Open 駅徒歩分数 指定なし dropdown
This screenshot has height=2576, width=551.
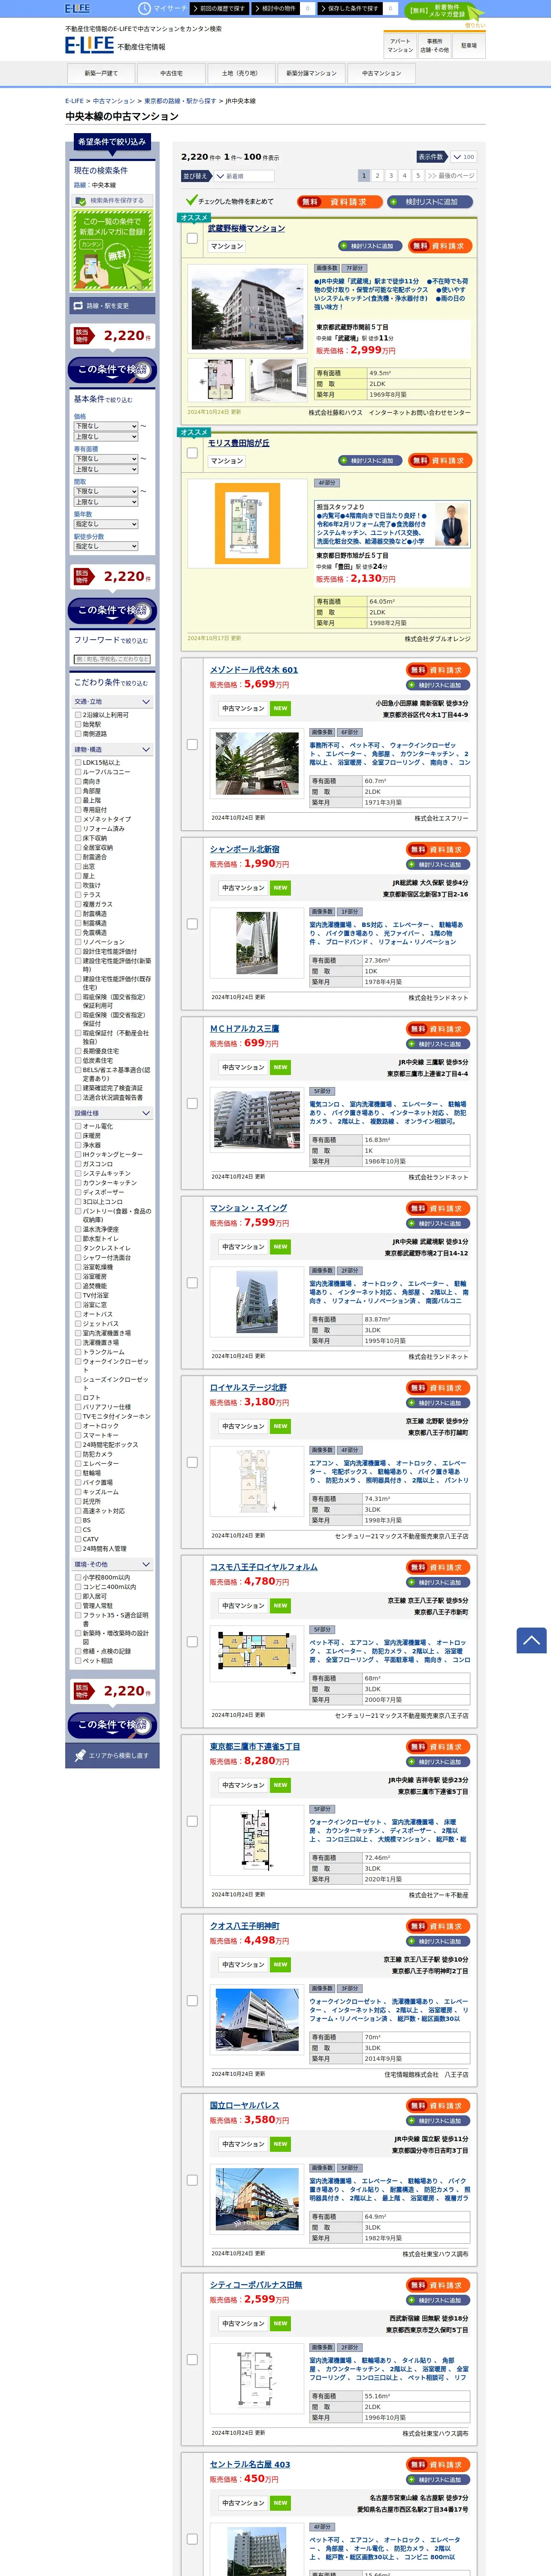click(x=105, y=546)
